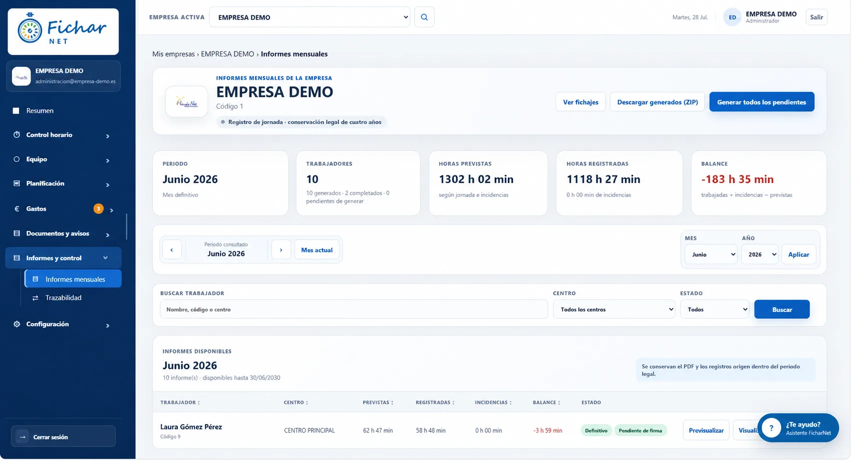The height and width of the screenshot is (461, 852).
Task: Click Generar todos los pendientes
Action: tap(763, 102)
